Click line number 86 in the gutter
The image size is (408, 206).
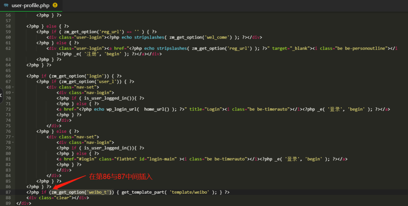[8, 187]
